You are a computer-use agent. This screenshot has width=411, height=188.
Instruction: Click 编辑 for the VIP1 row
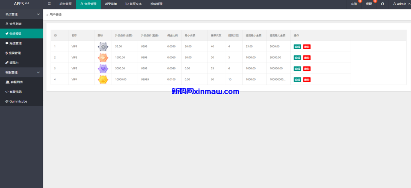click(297, 47)
